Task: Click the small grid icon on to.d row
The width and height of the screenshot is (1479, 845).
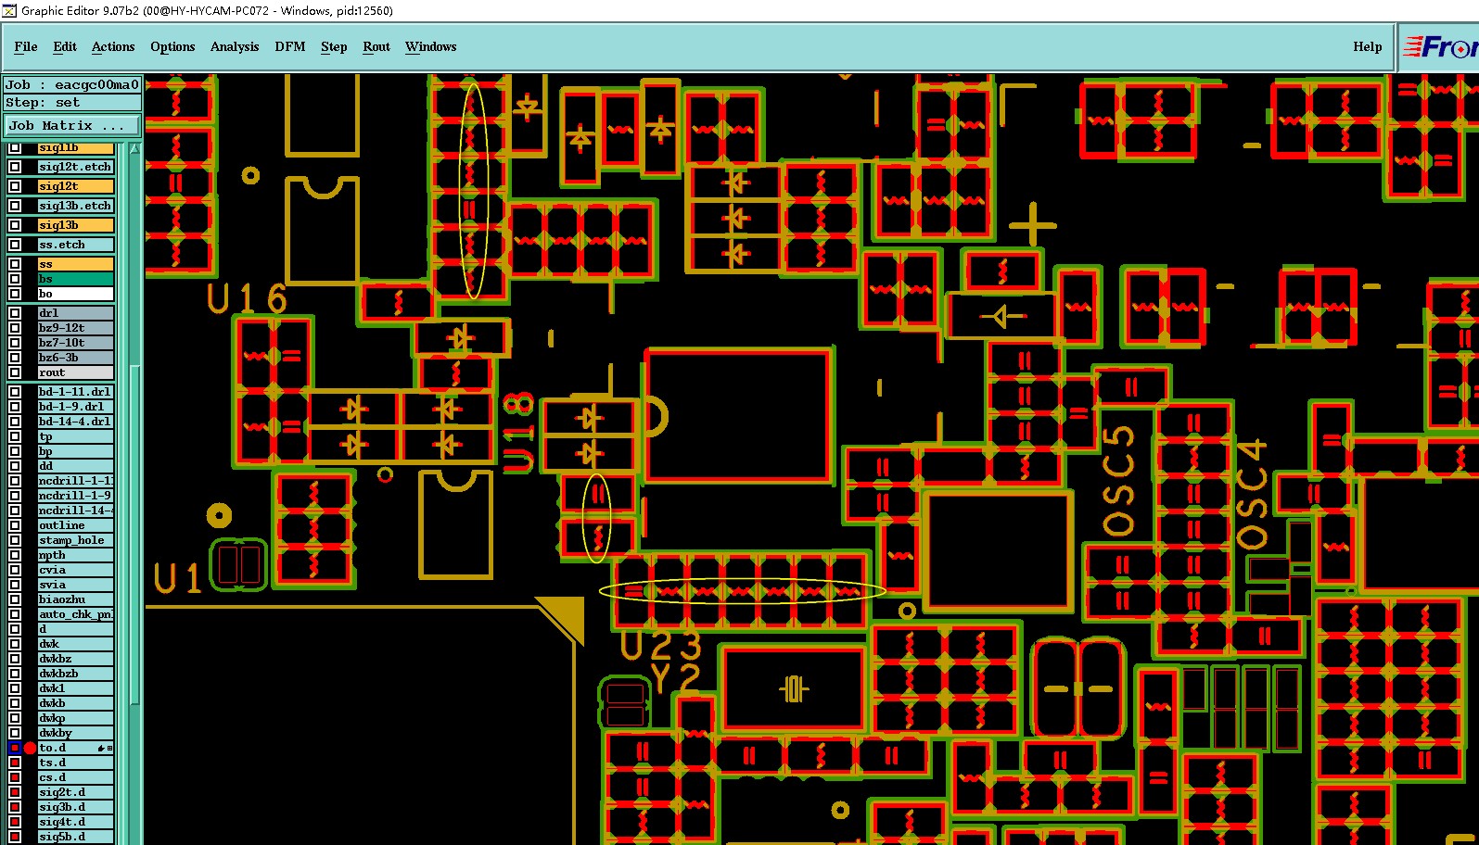Action: [110, 748]
